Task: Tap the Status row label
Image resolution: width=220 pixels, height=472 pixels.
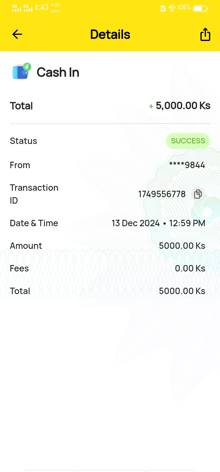Action: 23,141
